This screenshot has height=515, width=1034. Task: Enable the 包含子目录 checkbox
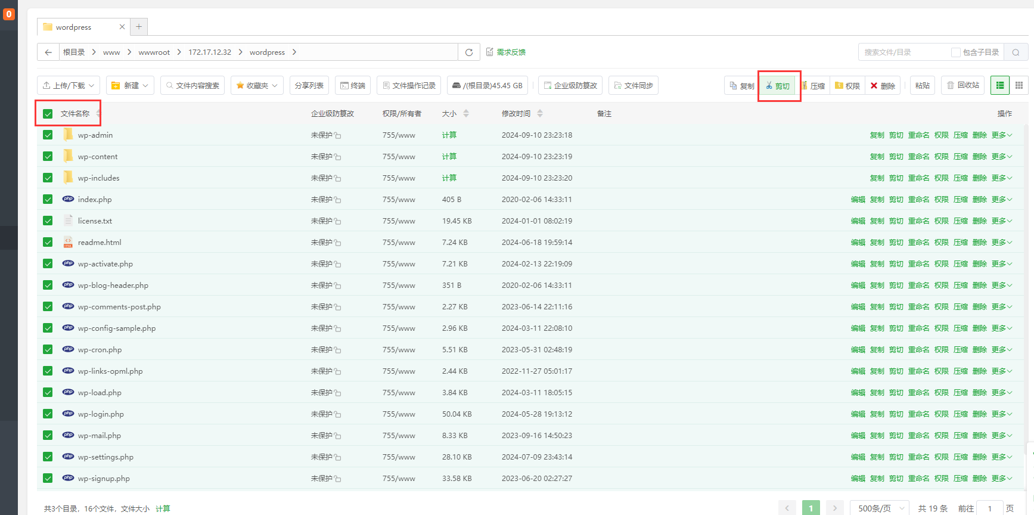click(955, 52)
